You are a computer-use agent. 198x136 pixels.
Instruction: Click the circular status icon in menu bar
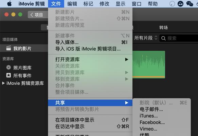pos(172,4)
